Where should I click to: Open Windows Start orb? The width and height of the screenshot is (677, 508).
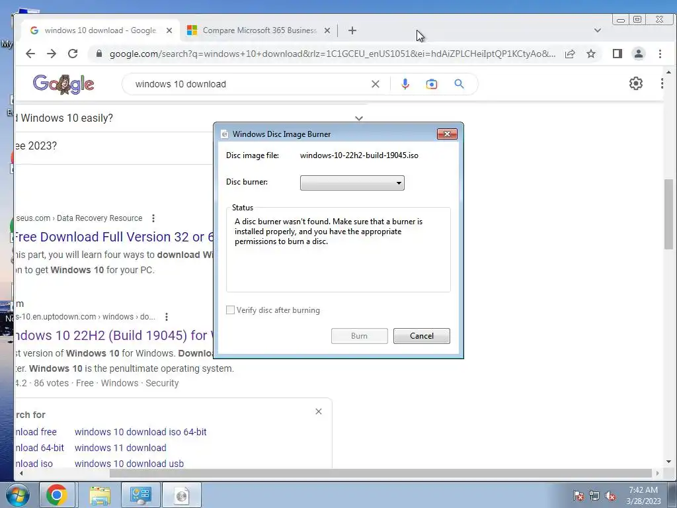(18, 495)
